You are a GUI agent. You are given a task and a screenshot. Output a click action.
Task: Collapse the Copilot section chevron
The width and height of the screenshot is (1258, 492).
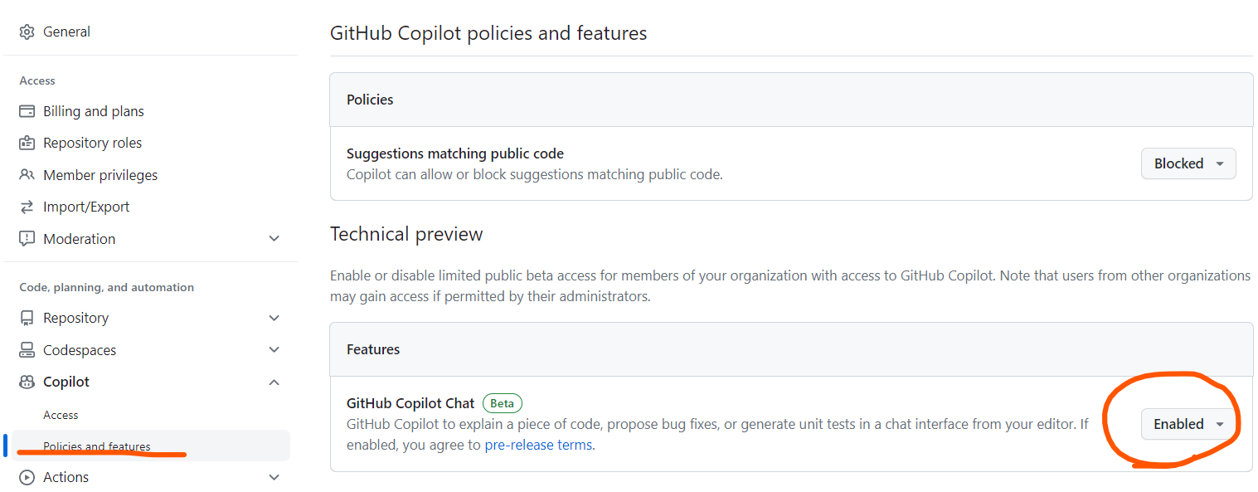pos(274,382)
